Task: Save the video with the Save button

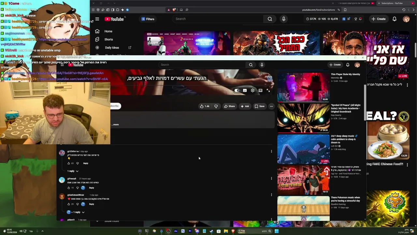Action: (x=260, y=106)
